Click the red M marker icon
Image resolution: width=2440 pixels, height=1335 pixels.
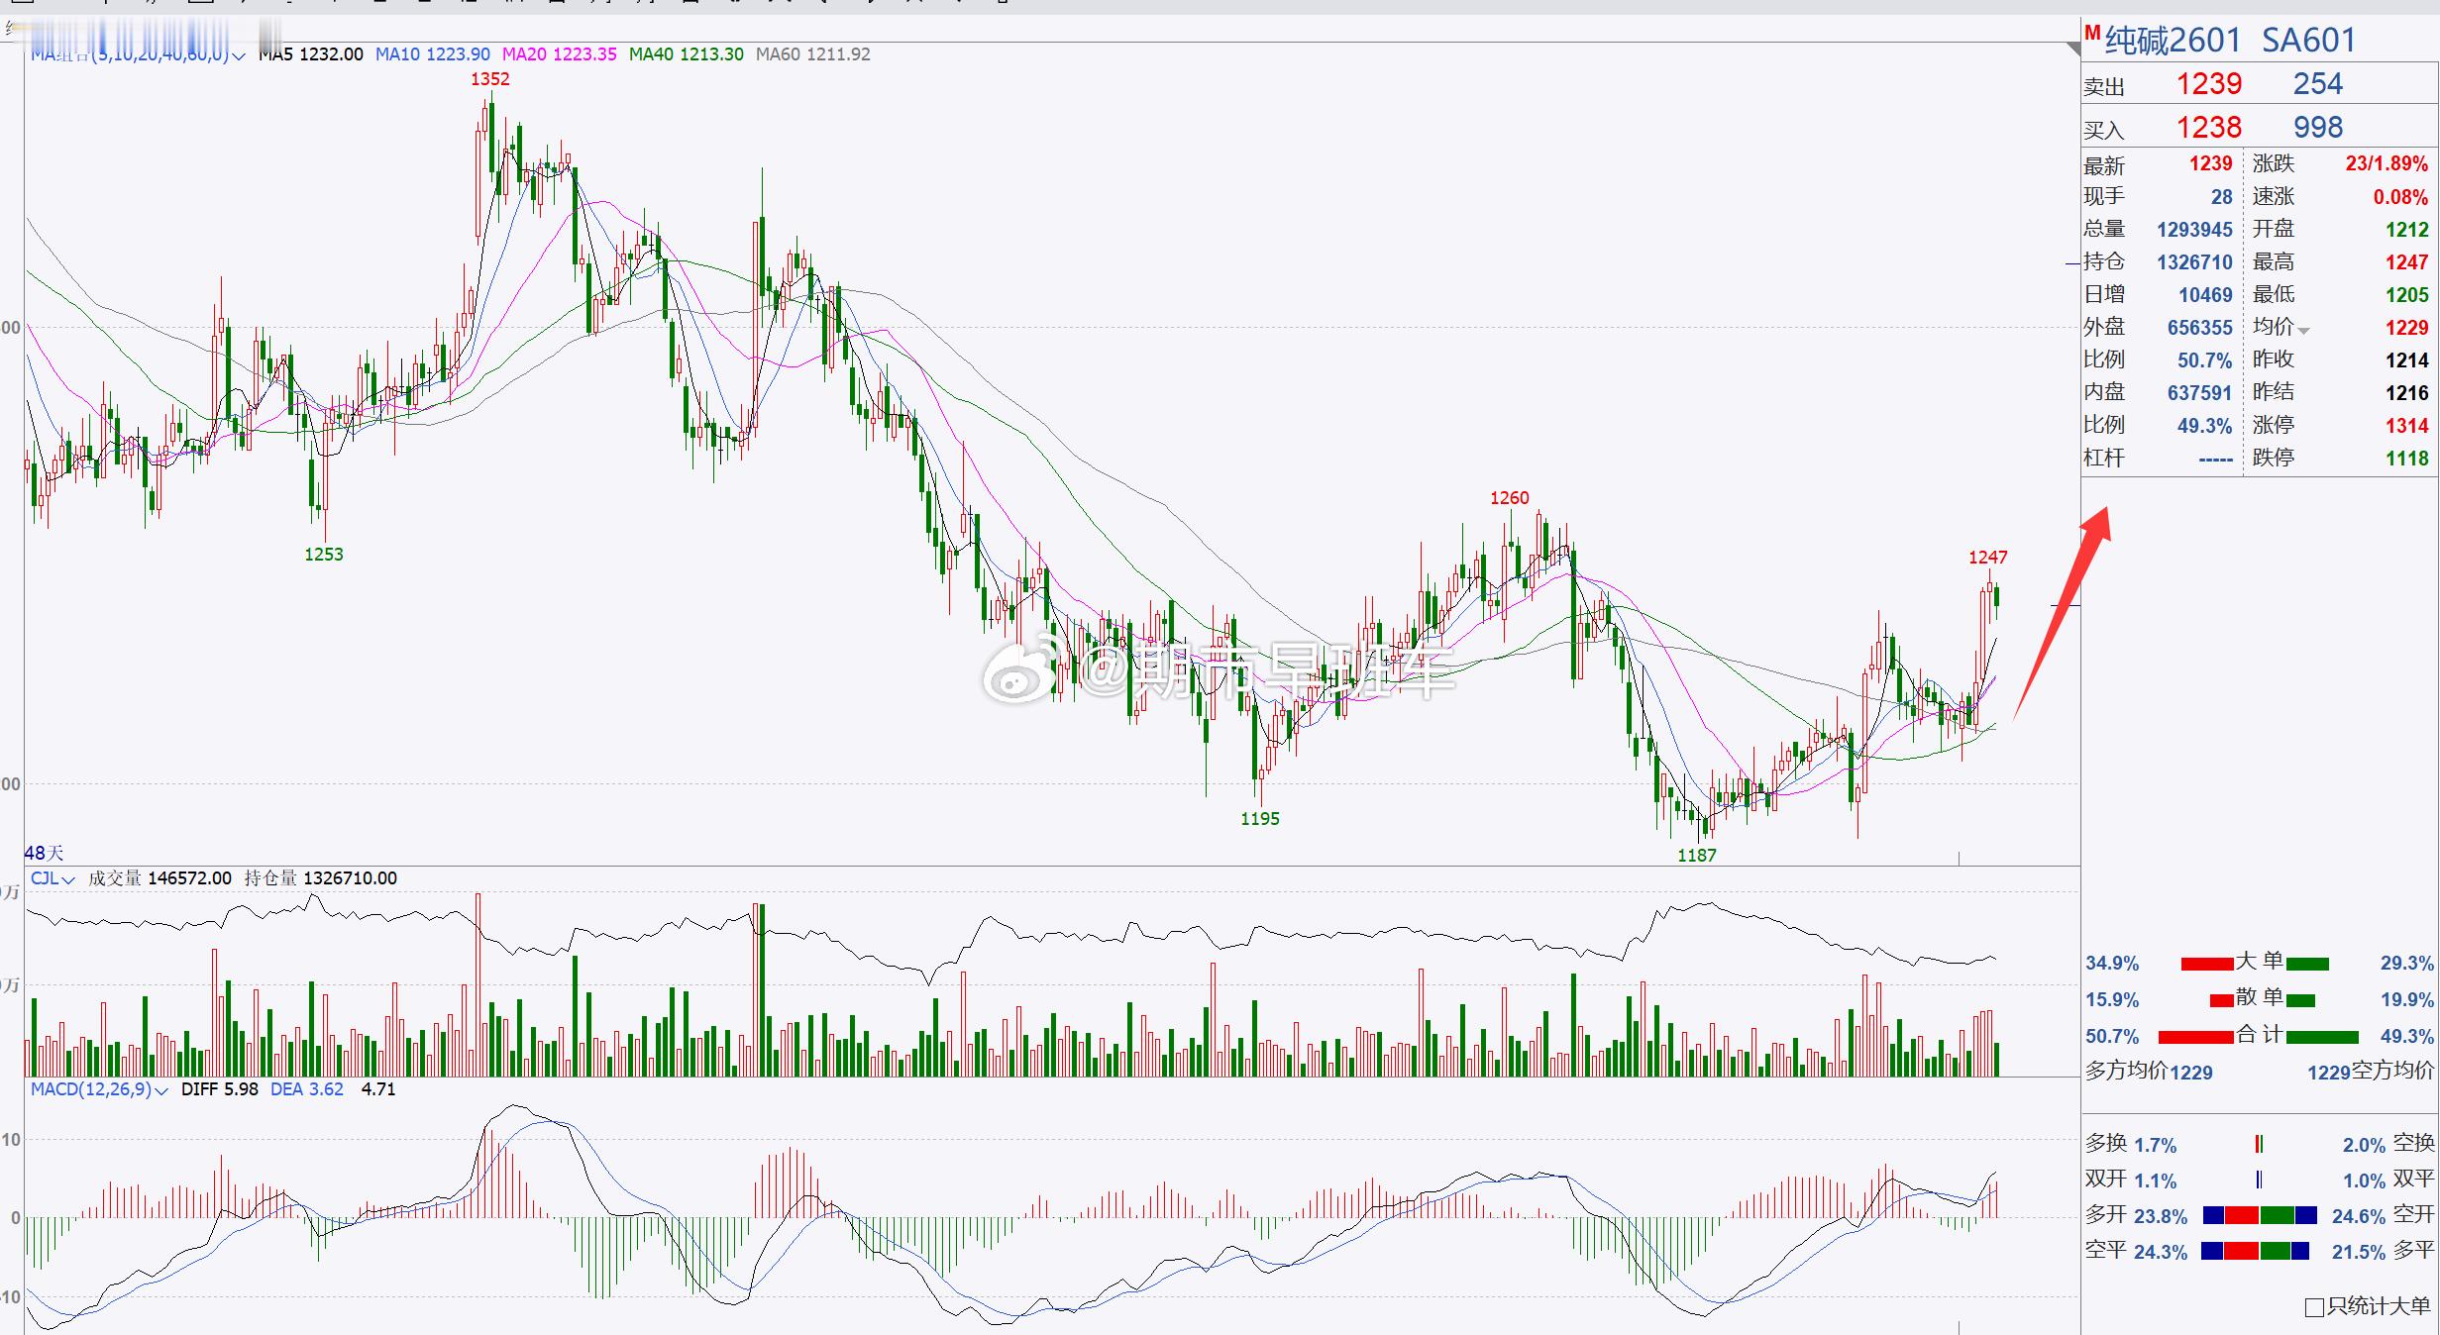point(2092,33)
